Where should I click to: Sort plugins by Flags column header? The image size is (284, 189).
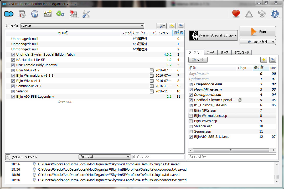(x=245, y=68)
